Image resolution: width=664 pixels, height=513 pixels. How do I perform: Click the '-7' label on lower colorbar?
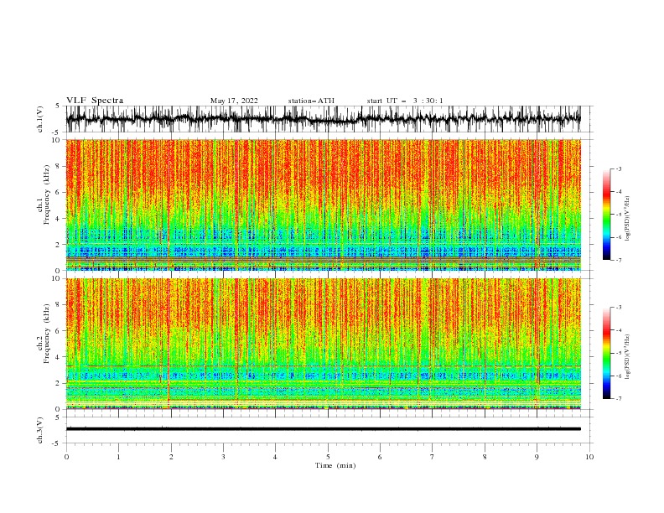(x=618, y=398)
